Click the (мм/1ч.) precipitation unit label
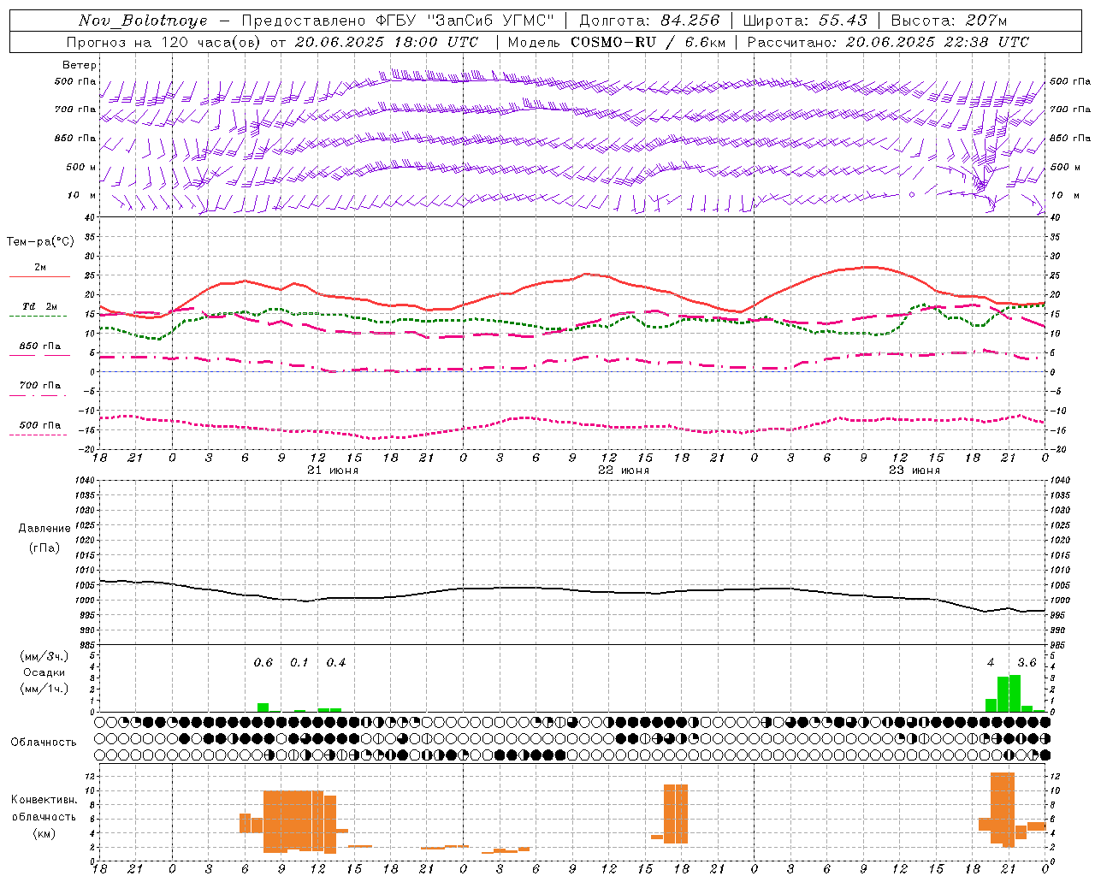This screenshot has height=876, width=1095. (44, 689)
